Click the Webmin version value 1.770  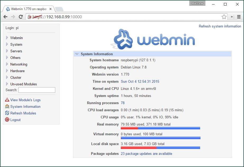[125, 74]
